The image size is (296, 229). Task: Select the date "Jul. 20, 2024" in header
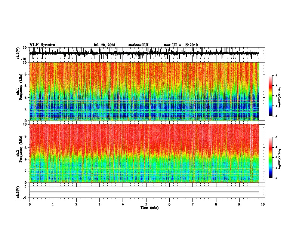104,45
